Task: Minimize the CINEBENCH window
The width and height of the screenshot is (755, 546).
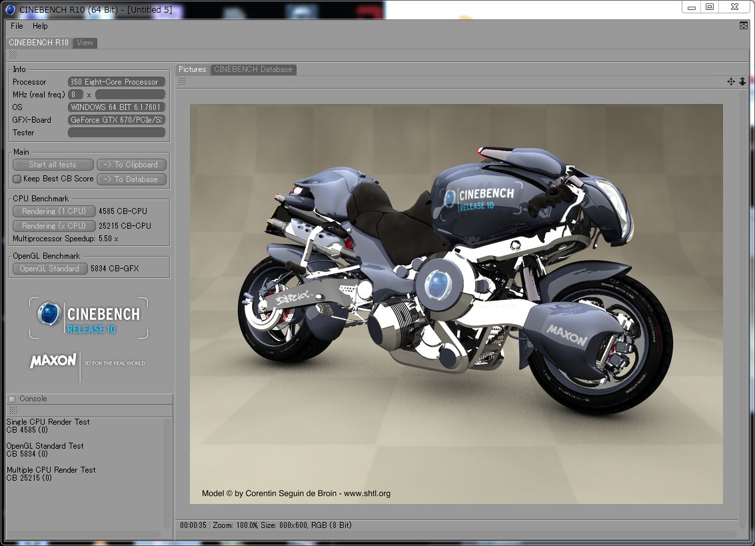Action: click(692, 7)
